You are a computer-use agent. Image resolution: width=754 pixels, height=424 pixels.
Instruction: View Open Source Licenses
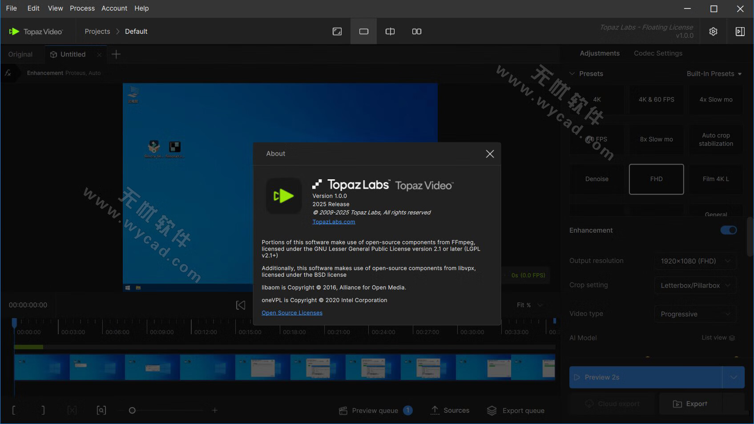tap(292, 312)
